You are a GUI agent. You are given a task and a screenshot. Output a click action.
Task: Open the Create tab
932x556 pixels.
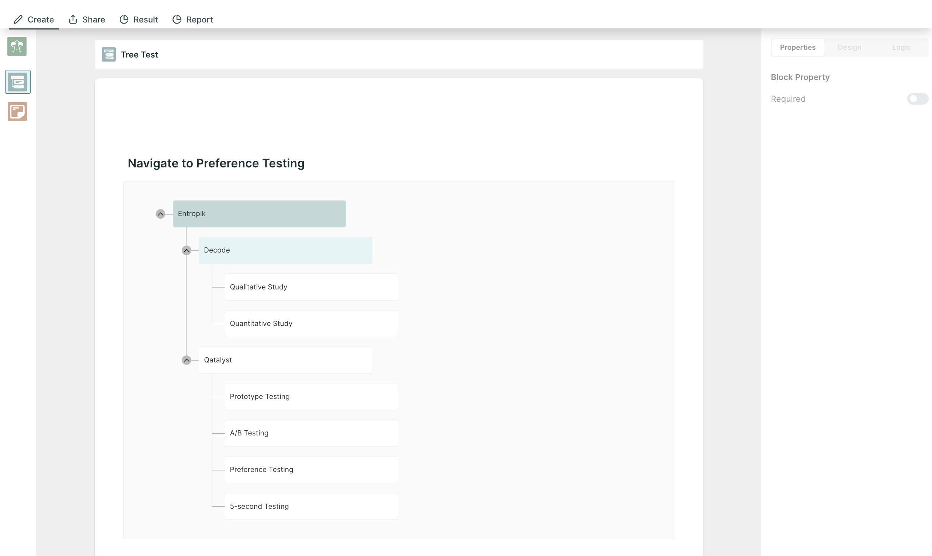click(x=34, y=20)
